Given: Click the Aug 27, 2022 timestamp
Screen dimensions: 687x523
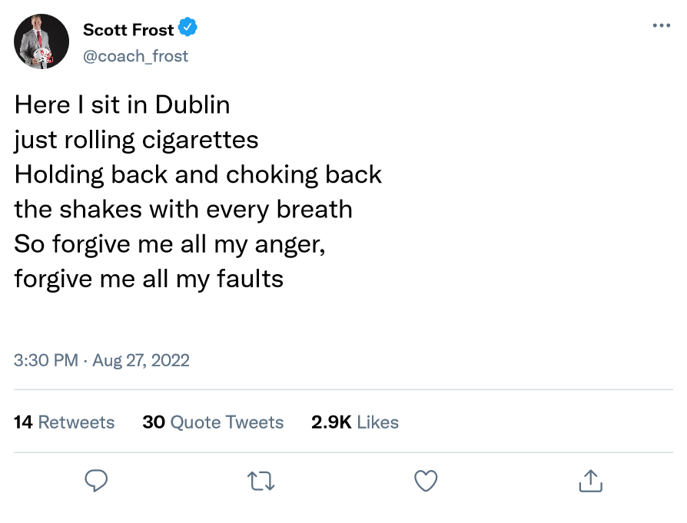Looking at the screenshot, I should pyautogui.click(x=141, y=360).
